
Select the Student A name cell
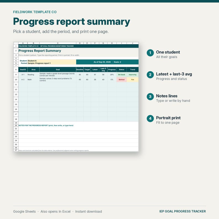[x=52, y=61]
